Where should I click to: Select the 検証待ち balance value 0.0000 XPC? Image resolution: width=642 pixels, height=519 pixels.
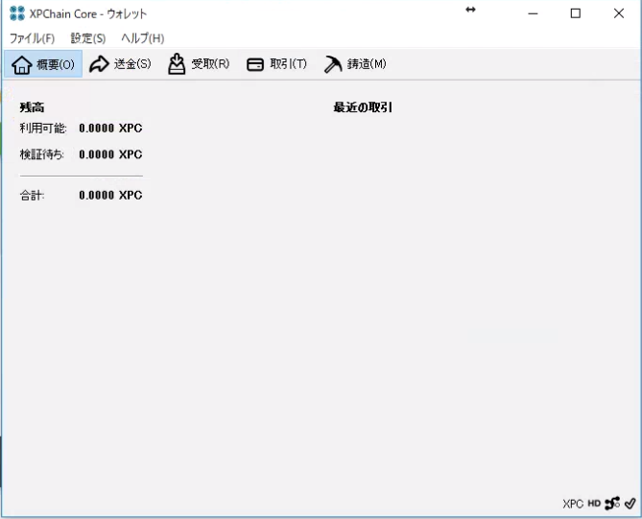pyautogui.click(x=110, y=154)
